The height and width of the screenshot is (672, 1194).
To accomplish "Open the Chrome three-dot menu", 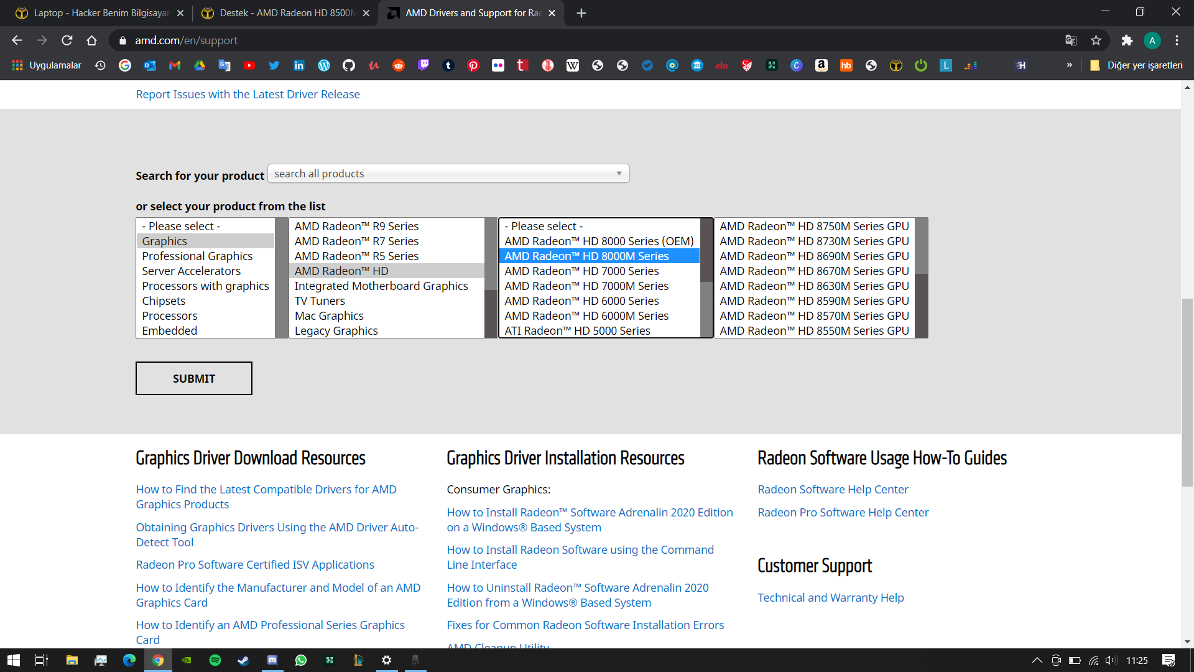I will [x=1177, y=40].
